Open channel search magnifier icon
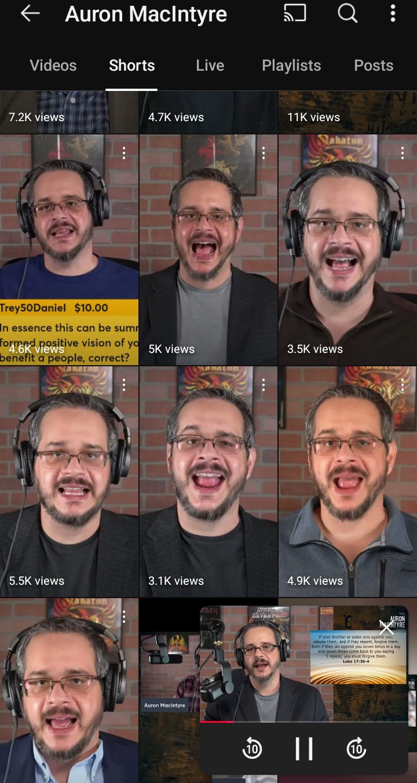Image resolution: width=417 pixels, height=783 pixels. pos(348,13)
